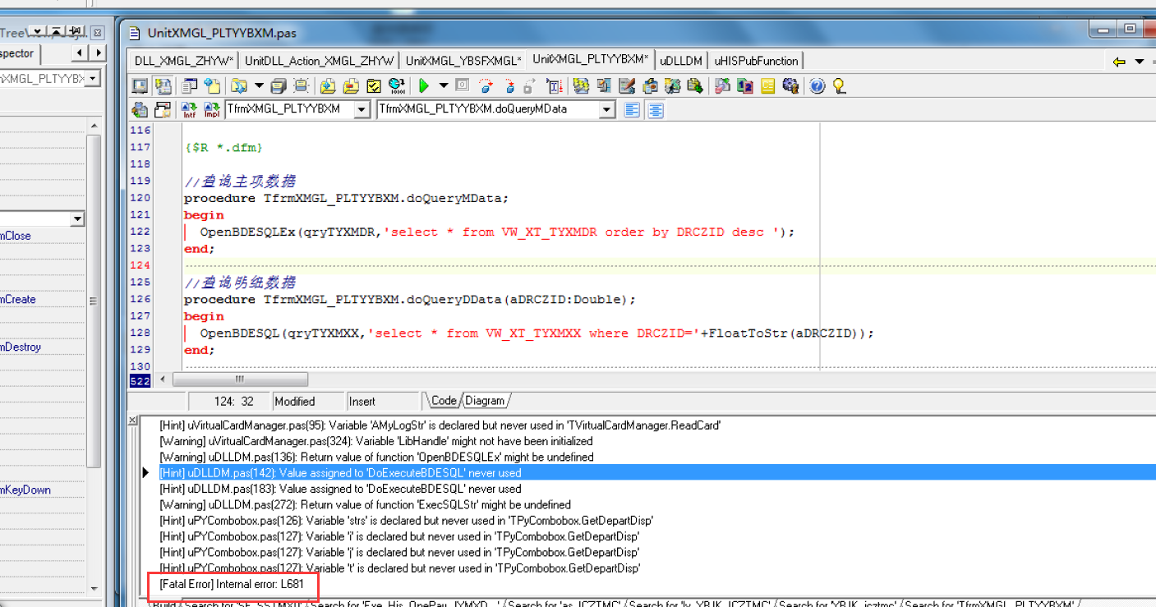The height and width of the screenshot is (607, 1156).
Task: Click the Modified status bar panel
Action: click(x=309, y=401)
